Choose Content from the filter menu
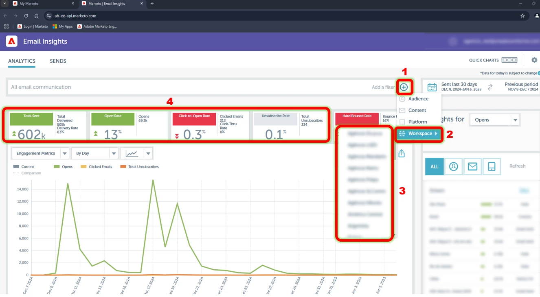Screen dimensions: 540x297 click(x=417, y=110)
